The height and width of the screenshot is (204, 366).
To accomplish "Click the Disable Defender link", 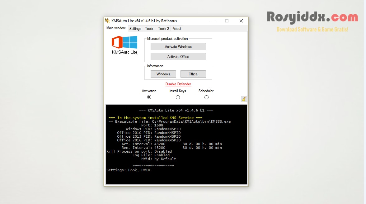I will [178, 84].
